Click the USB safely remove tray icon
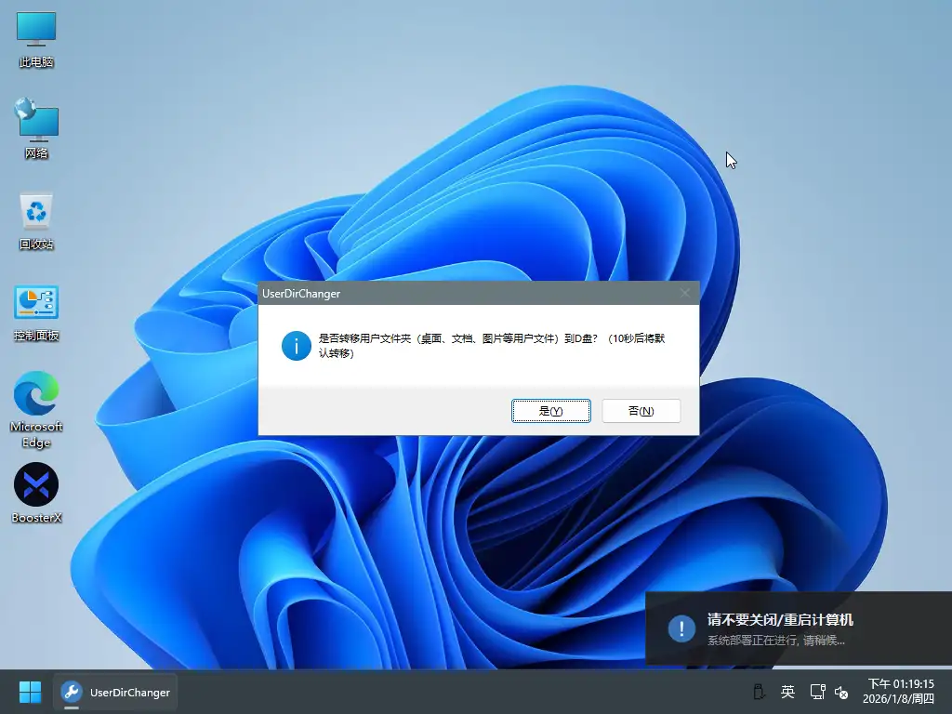 tap(758, 692)
